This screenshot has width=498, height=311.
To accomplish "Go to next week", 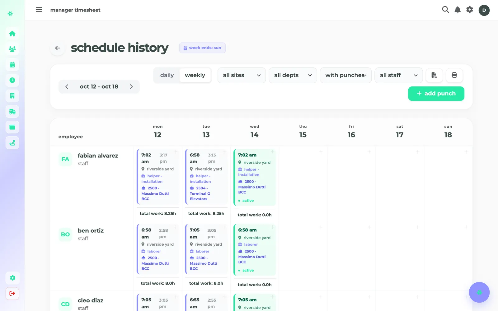I will coord(131,87).
